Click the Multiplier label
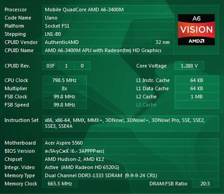 click(16, 88)
